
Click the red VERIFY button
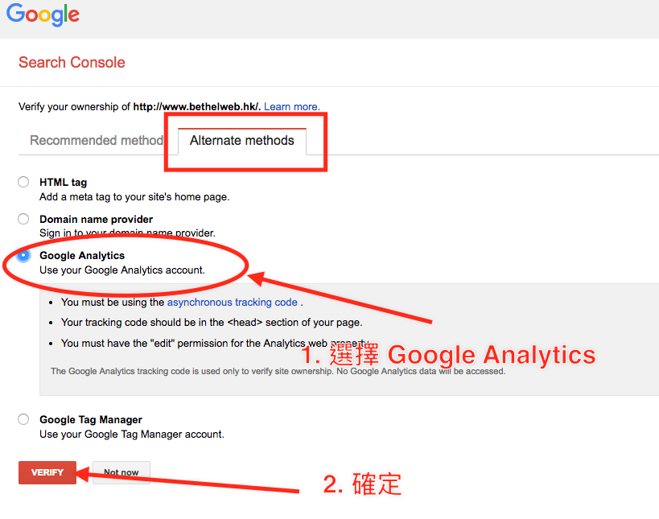click(x=47, y=472)
